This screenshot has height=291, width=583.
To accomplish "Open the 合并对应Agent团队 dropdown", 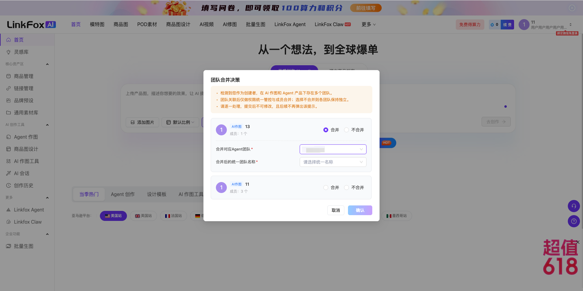I will click(x=333, y=149).
